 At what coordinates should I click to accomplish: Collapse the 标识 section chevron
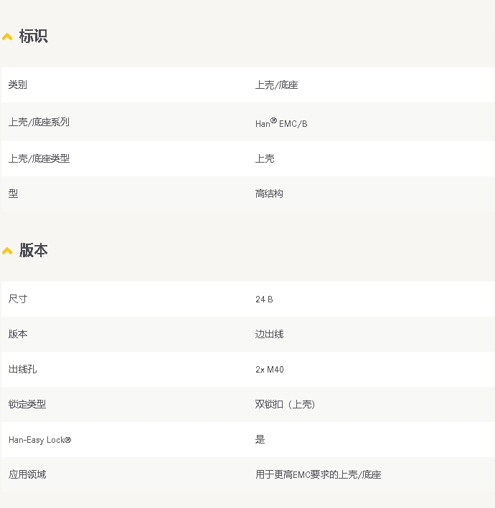point(7,37)
